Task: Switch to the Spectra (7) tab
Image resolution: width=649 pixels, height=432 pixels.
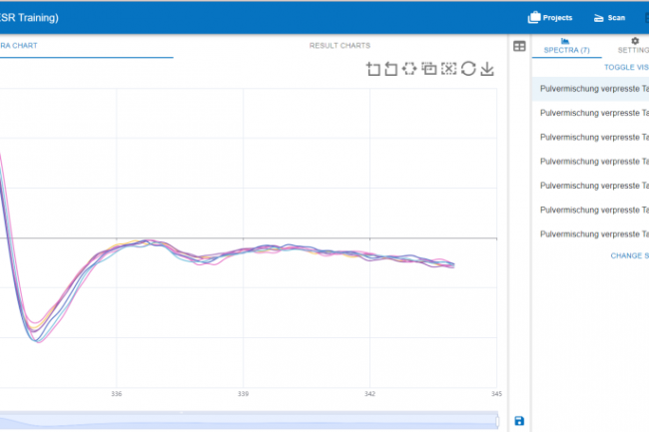Action: coord(566,45)
